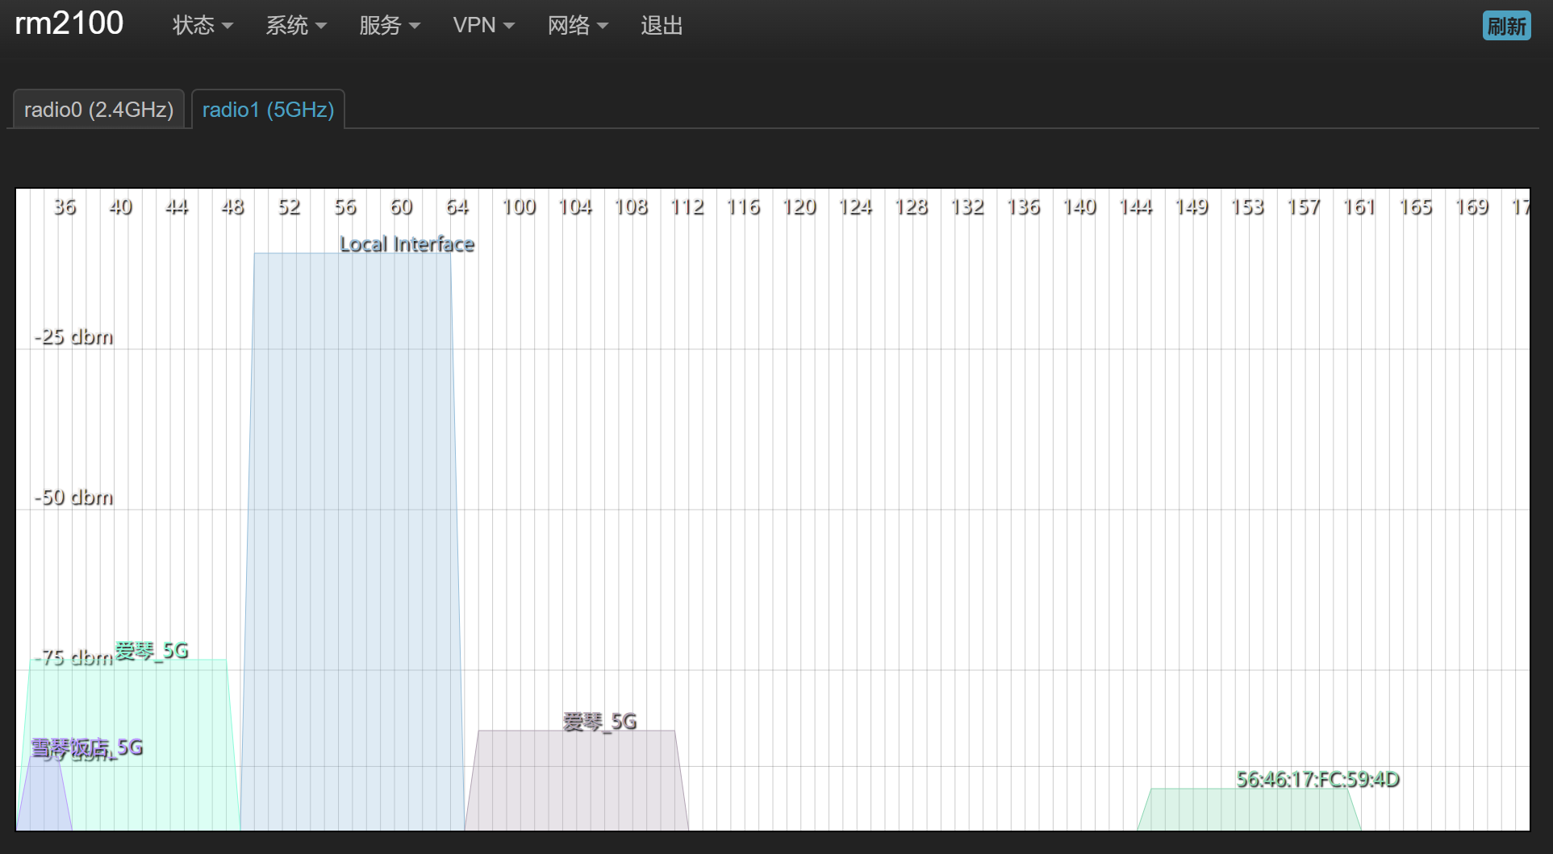This screenshot has width=1553, height=854.
Task: Click the -50 dbm axis label
Action: pos(74,498)
